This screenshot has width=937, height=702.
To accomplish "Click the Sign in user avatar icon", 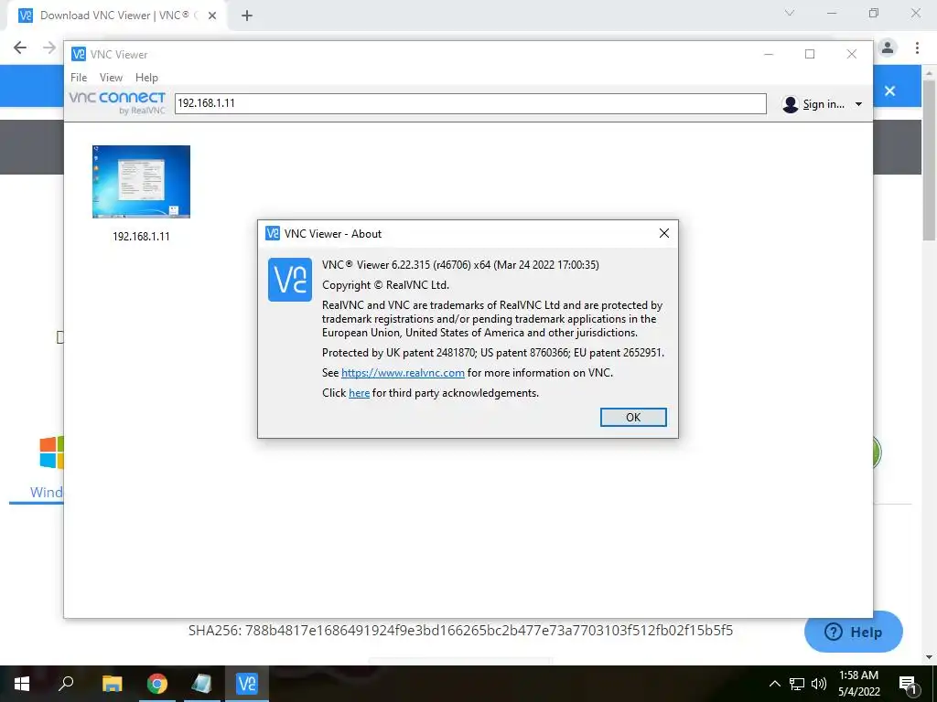I will pos(790,104).
